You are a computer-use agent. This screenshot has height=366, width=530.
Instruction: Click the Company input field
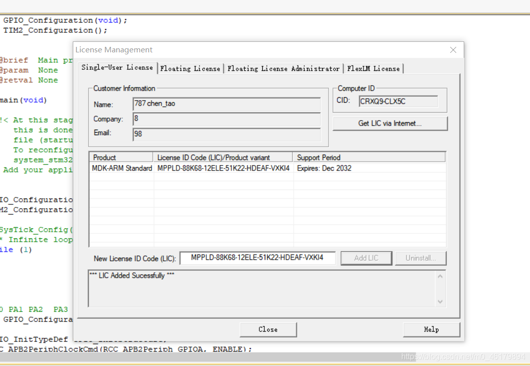point(226,119)
